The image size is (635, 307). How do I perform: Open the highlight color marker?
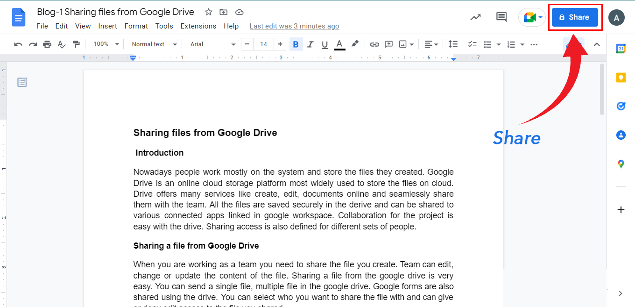coord(355,44)
